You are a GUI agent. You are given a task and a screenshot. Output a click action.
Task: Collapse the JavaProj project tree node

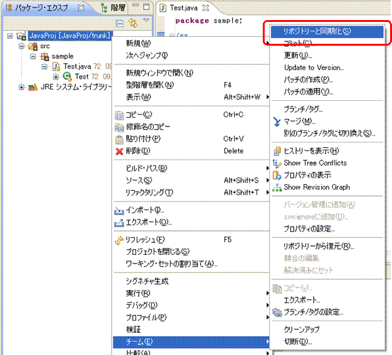click(11, 36)
